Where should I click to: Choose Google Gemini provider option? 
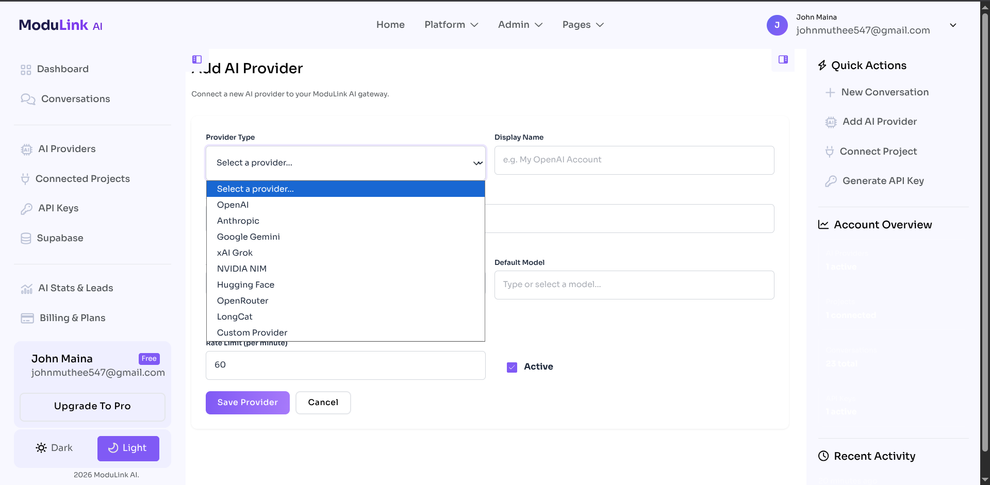[x=345, y=237]
